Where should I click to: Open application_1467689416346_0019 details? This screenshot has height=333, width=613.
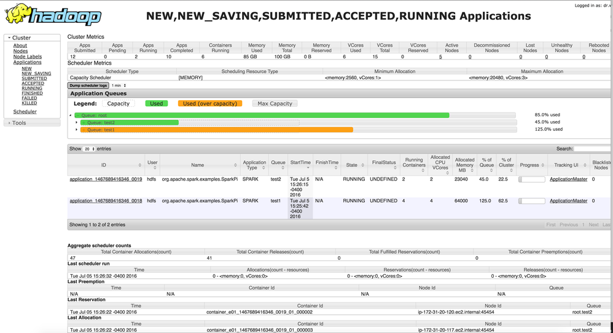pos(106,179)
